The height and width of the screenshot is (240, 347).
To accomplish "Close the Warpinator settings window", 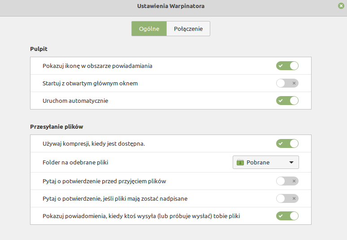I will click(x=341, y=6).
